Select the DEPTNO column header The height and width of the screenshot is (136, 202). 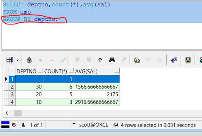(x=29, y=71)
